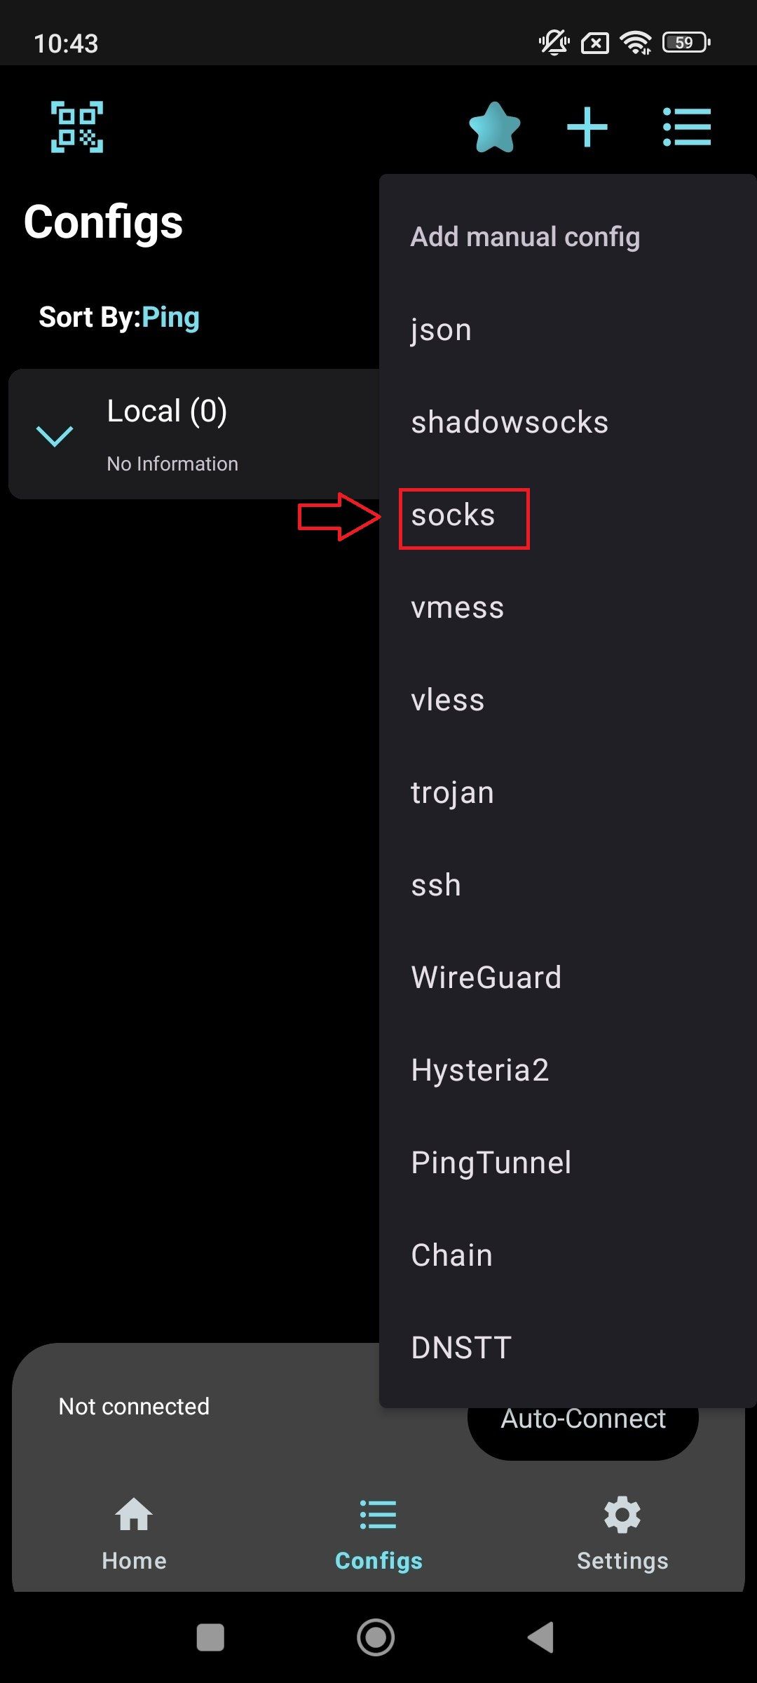Tap Android home circle button
Image resolution: width=757 pixels, height=1683 pixels.
(x=376, y=1637)
